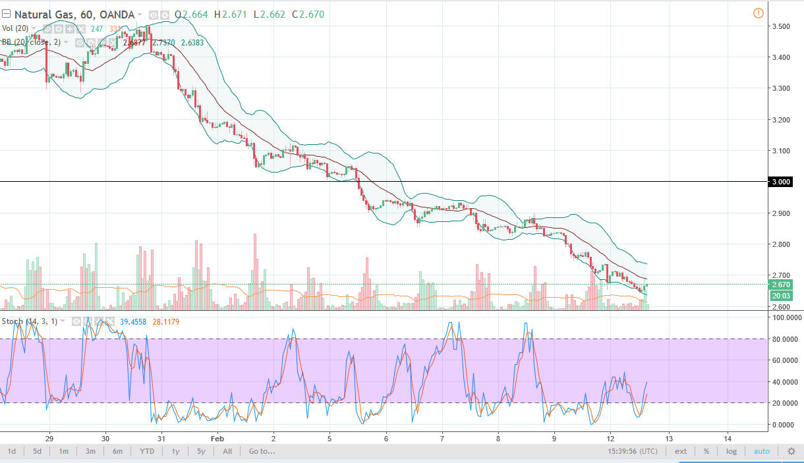Viewport: 804px width, 463px height.
Task: Select the YTD time range
Action: [x=146, y=451]
